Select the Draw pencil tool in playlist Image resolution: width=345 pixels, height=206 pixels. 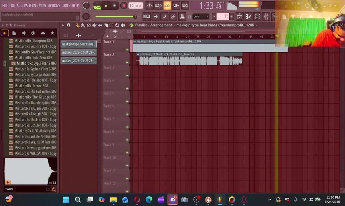[77, 25]
